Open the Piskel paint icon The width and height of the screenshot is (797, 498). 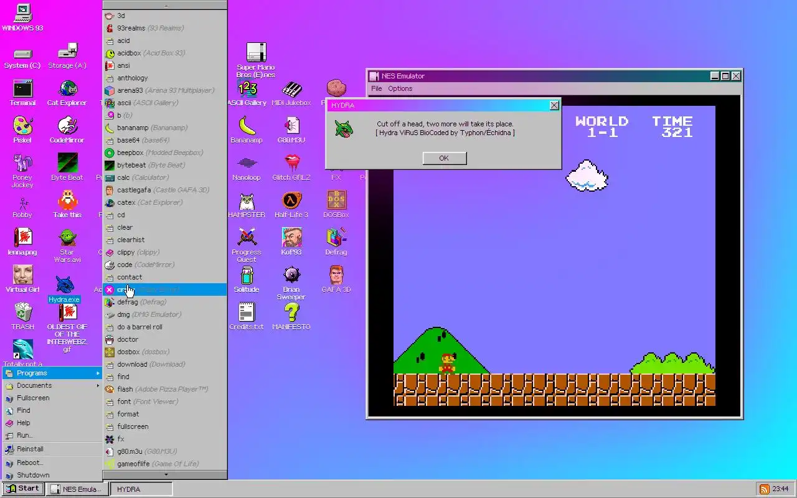click(x=22, y=131)
